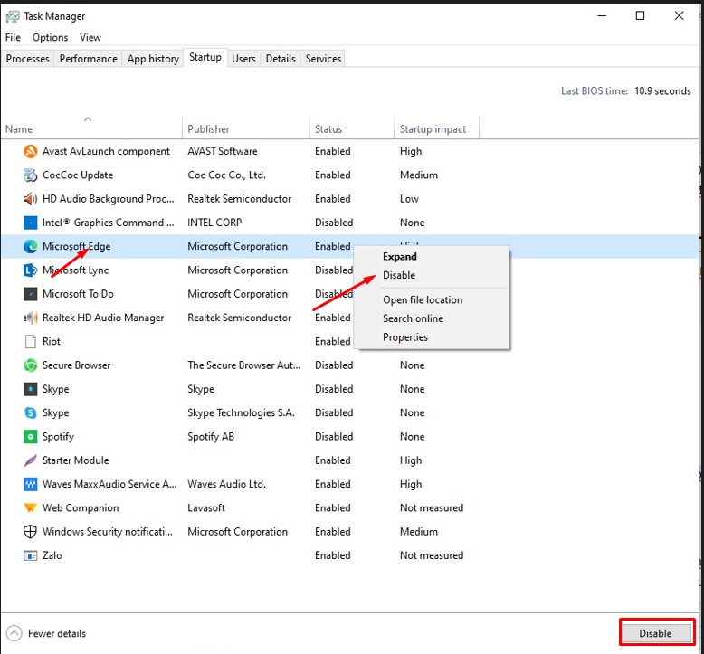Sort list by Name column header
Screen dimensions: 704x654
pyautogui.click(x=19, y=129)
